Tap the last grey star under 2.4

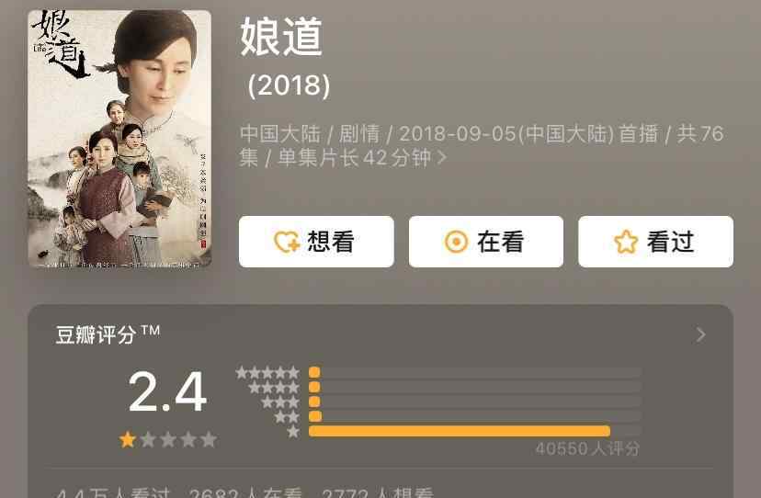coord(209,440)
